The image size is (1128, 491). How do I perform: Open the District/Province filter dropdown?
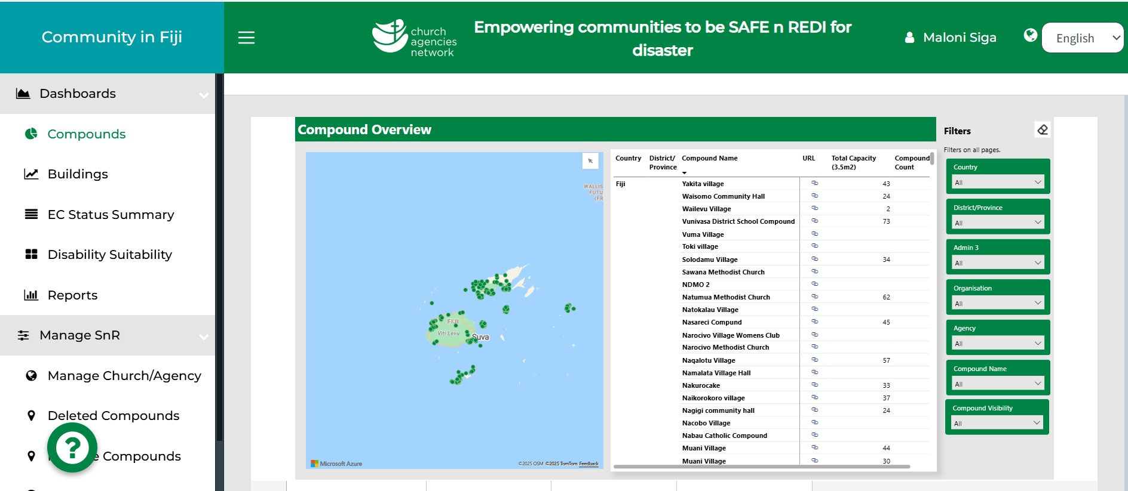(997, 223)
